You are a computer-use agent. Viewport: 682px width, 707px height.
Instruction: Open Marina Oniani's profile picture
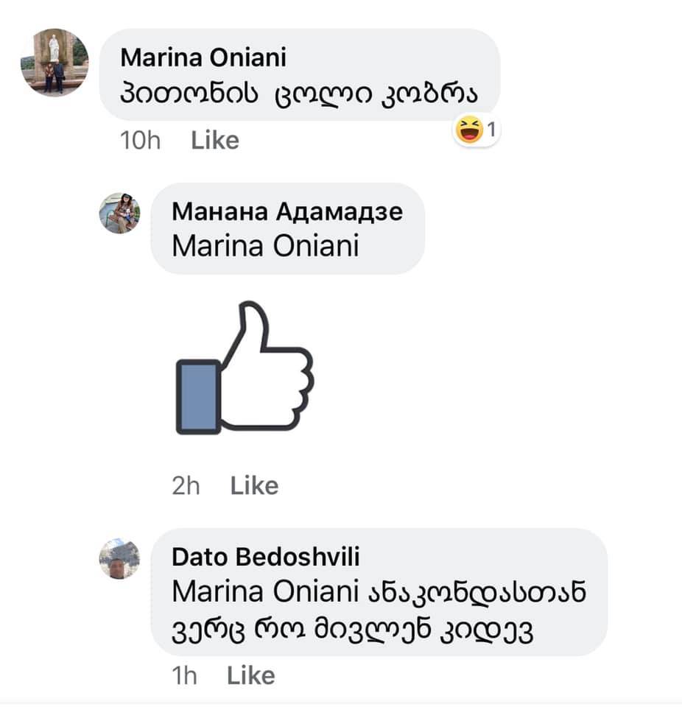54,62
